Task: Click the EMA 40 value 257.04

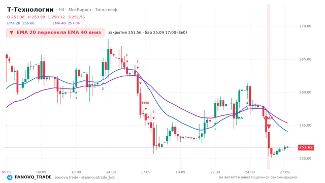Action: pyautogui.click(x=74, y=23)
